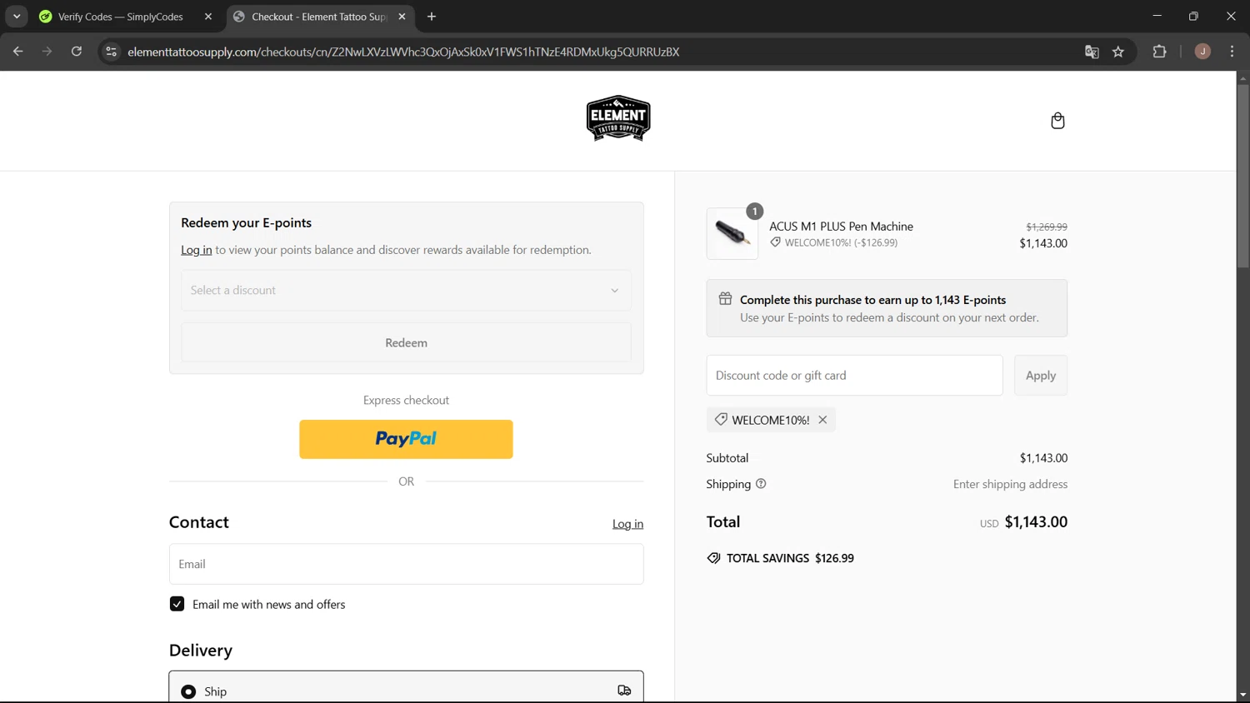Click the Redeem button
Image resolution: width=1250 pixels, height=703 pixels.
coord(406,342)
